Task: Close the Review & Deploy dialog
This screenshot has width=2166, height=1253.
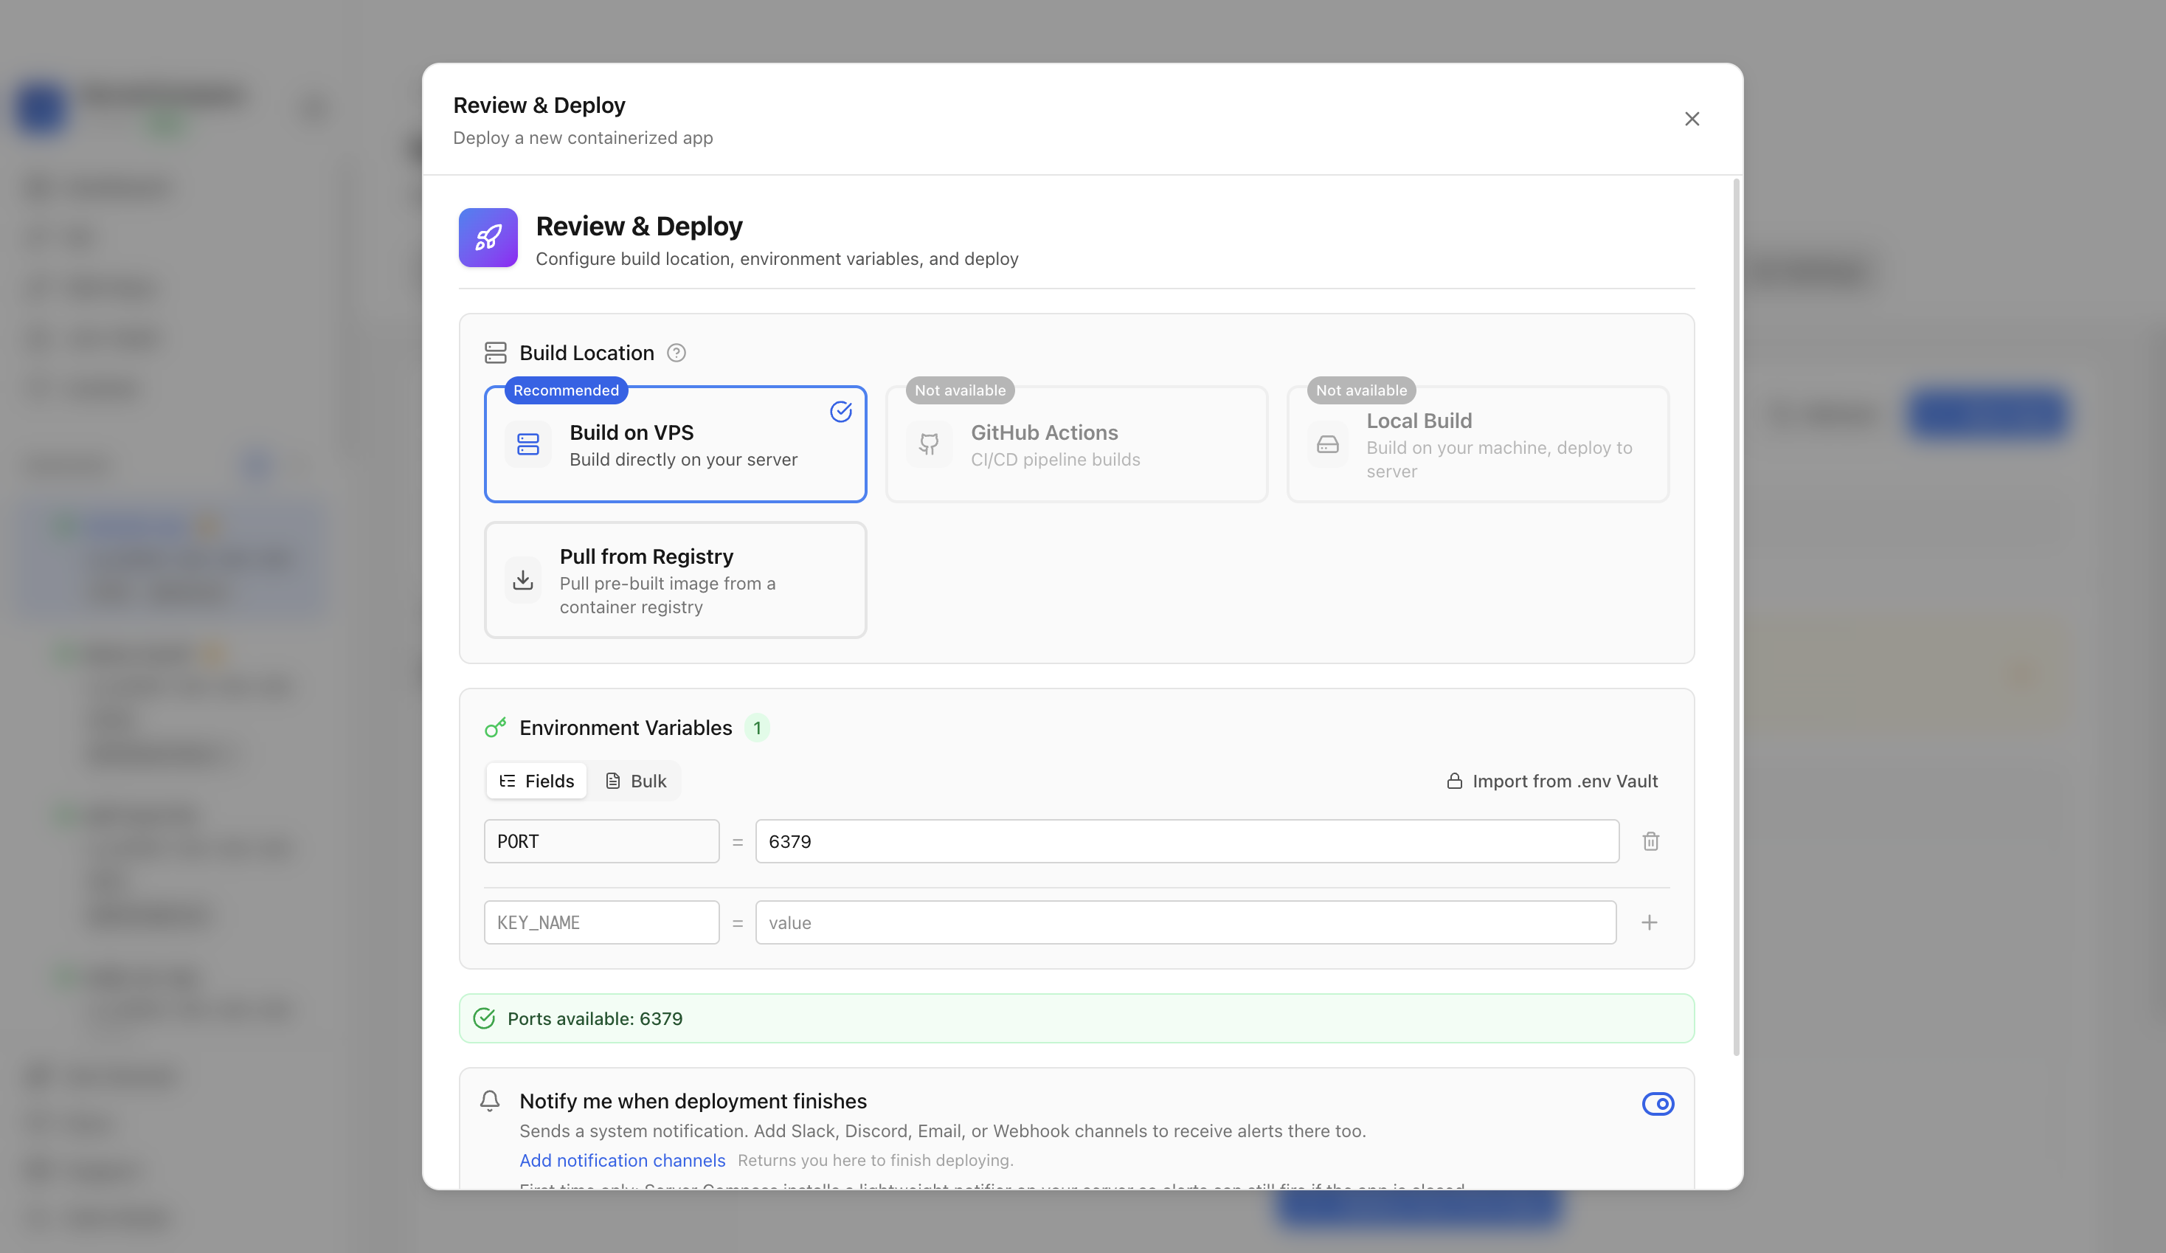Action: [x=1692, y=119]
